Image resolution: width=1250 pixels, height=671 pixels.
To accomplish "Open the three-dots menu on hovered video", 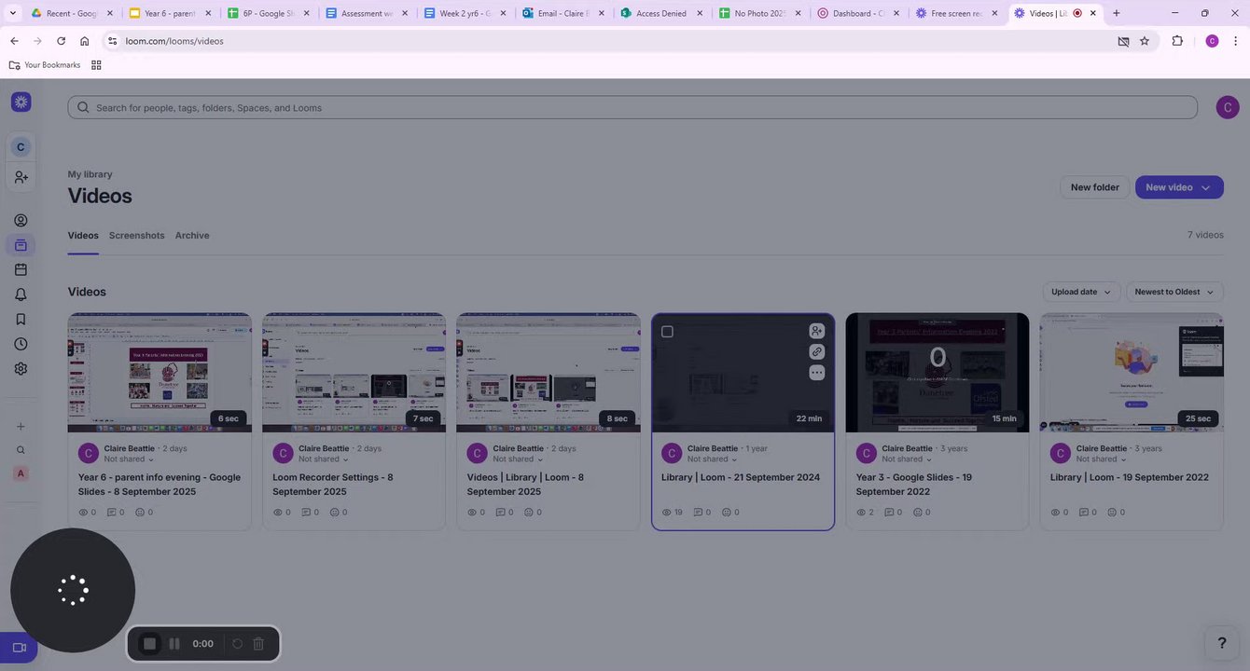I will click(816, 372).
